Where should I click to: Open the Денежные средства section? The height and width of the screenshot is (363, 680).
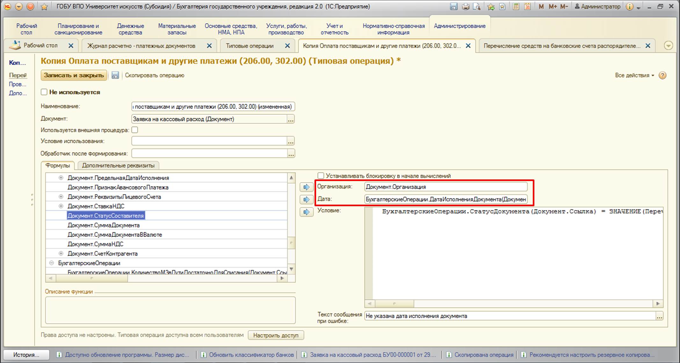click(130, 29)
